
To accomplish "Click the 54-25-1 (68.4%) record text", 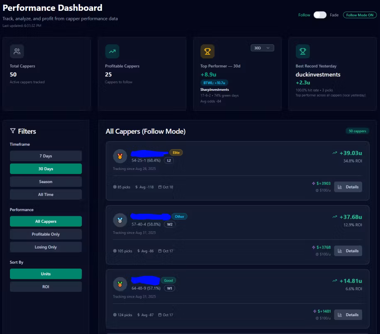I will coord(146,160).
